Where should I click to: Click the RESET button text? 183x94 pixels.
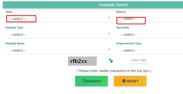pyautogui.click(x=132, y=81)
